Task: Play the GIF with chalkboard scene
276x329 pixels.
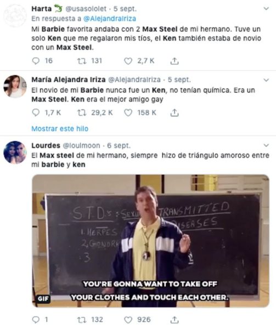Action: (x=150, y=241)
